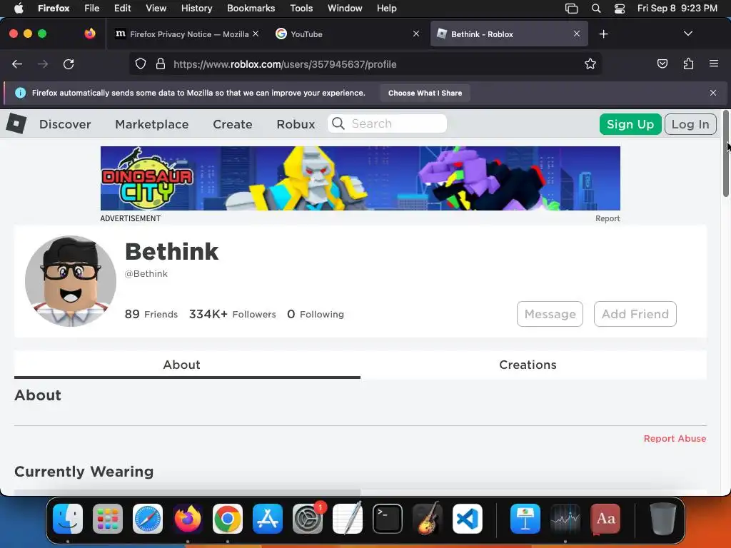The width and height of the screenshot is (731, 548).
Task: Go back with the browser back arrow
Action: click(x=17, y=64)
